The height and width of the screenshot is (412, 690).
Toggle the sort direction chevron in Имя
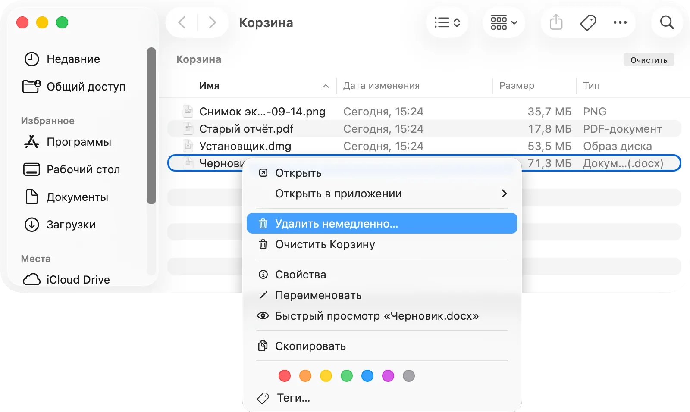326,86
